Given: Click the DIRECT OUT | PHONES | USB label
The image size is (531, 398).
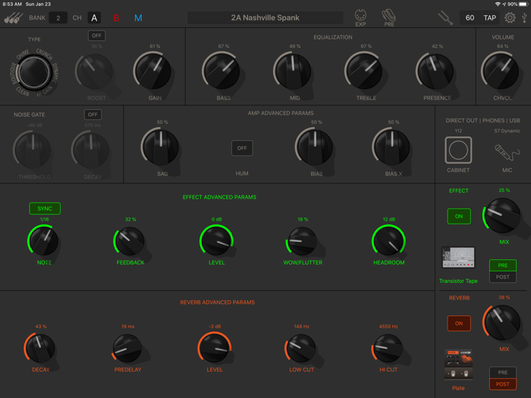Looking at the screenshot, I should point(482,121).
